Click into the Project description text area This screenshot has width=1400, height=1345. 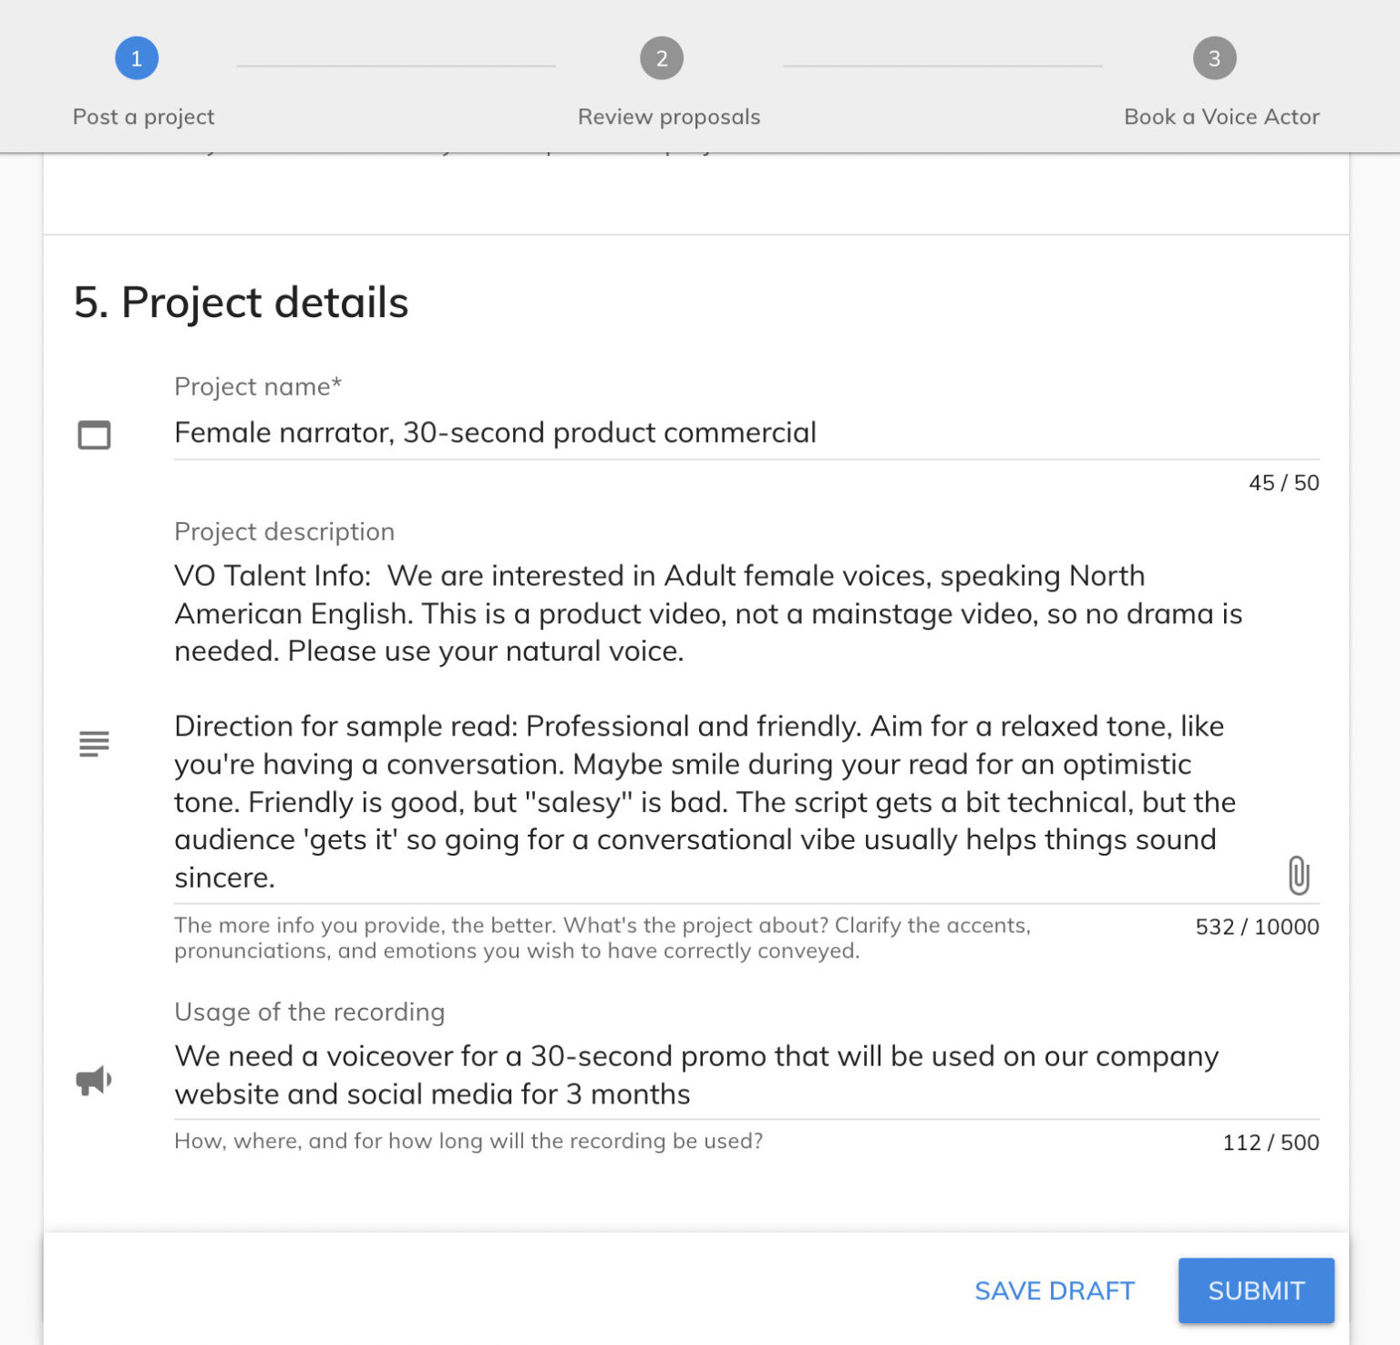[746, 726]
